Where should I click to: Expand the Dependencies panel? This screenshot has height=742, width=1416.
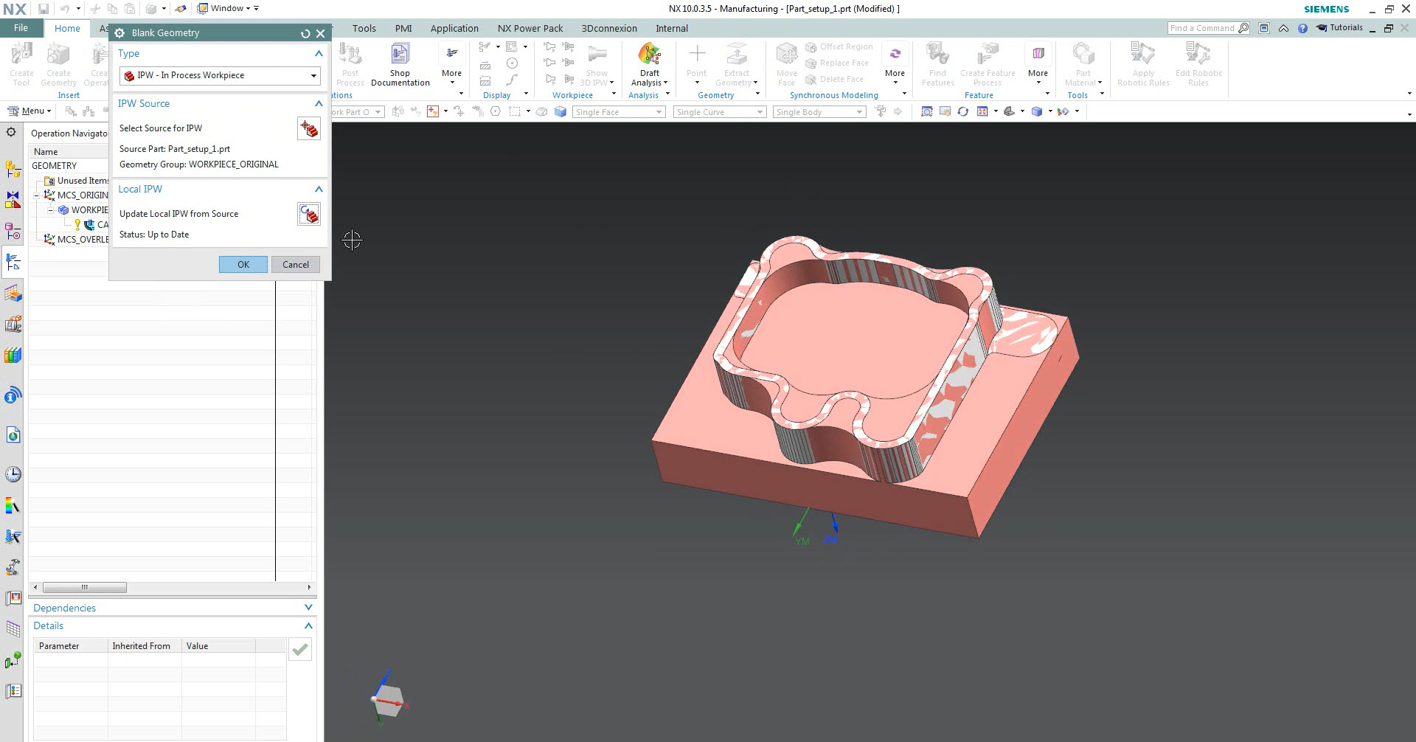308,608
